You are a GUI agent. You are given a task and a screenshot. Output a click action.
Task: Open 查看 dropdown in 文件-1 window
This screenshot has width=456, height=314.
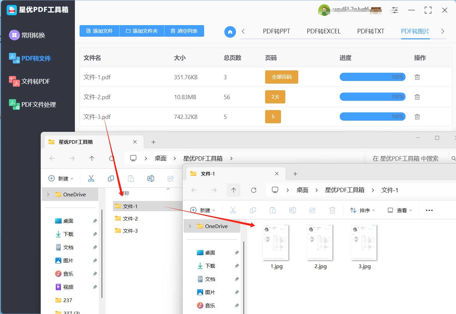click(x=400, y=210)
